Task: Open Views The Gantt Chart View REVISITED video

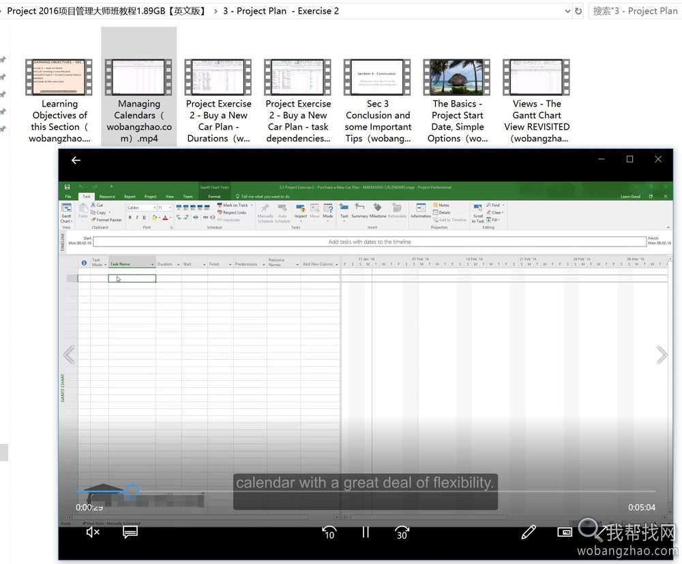Action: [537, 78]
